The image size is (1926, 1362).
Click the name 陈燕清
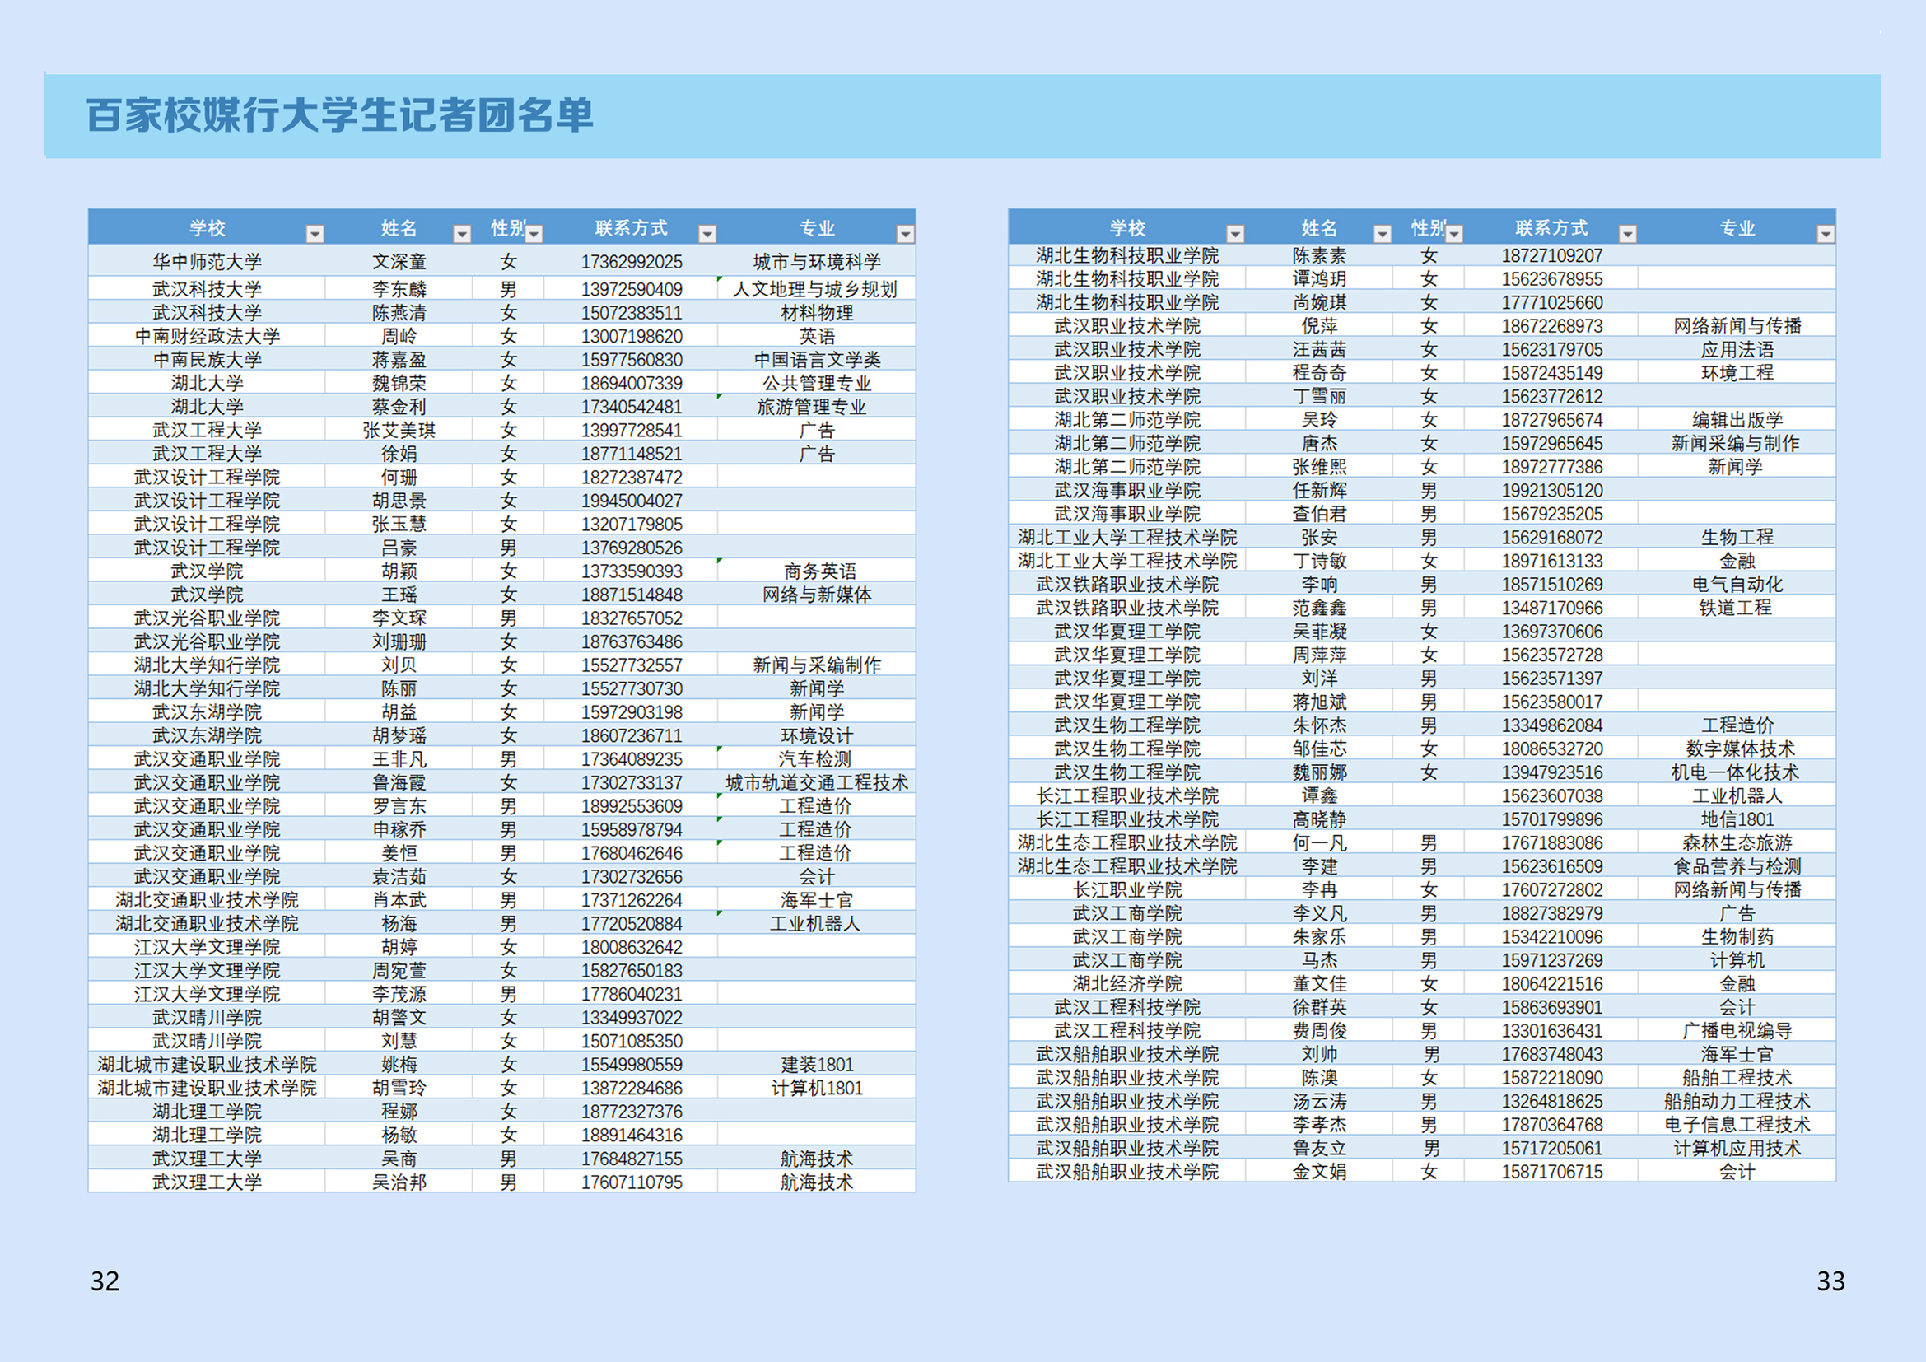pos(399,312)
